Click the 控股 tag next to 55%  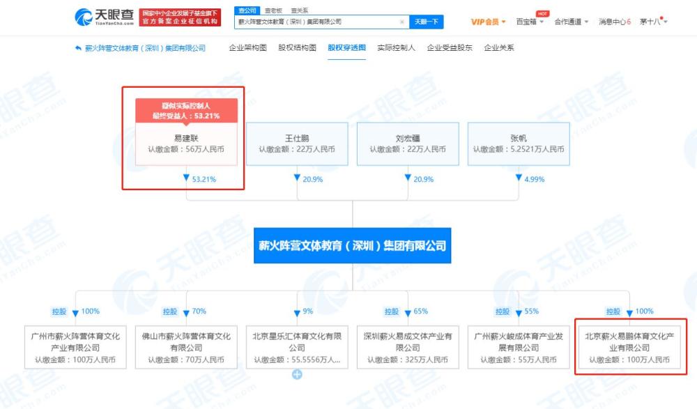pos(503,311)
